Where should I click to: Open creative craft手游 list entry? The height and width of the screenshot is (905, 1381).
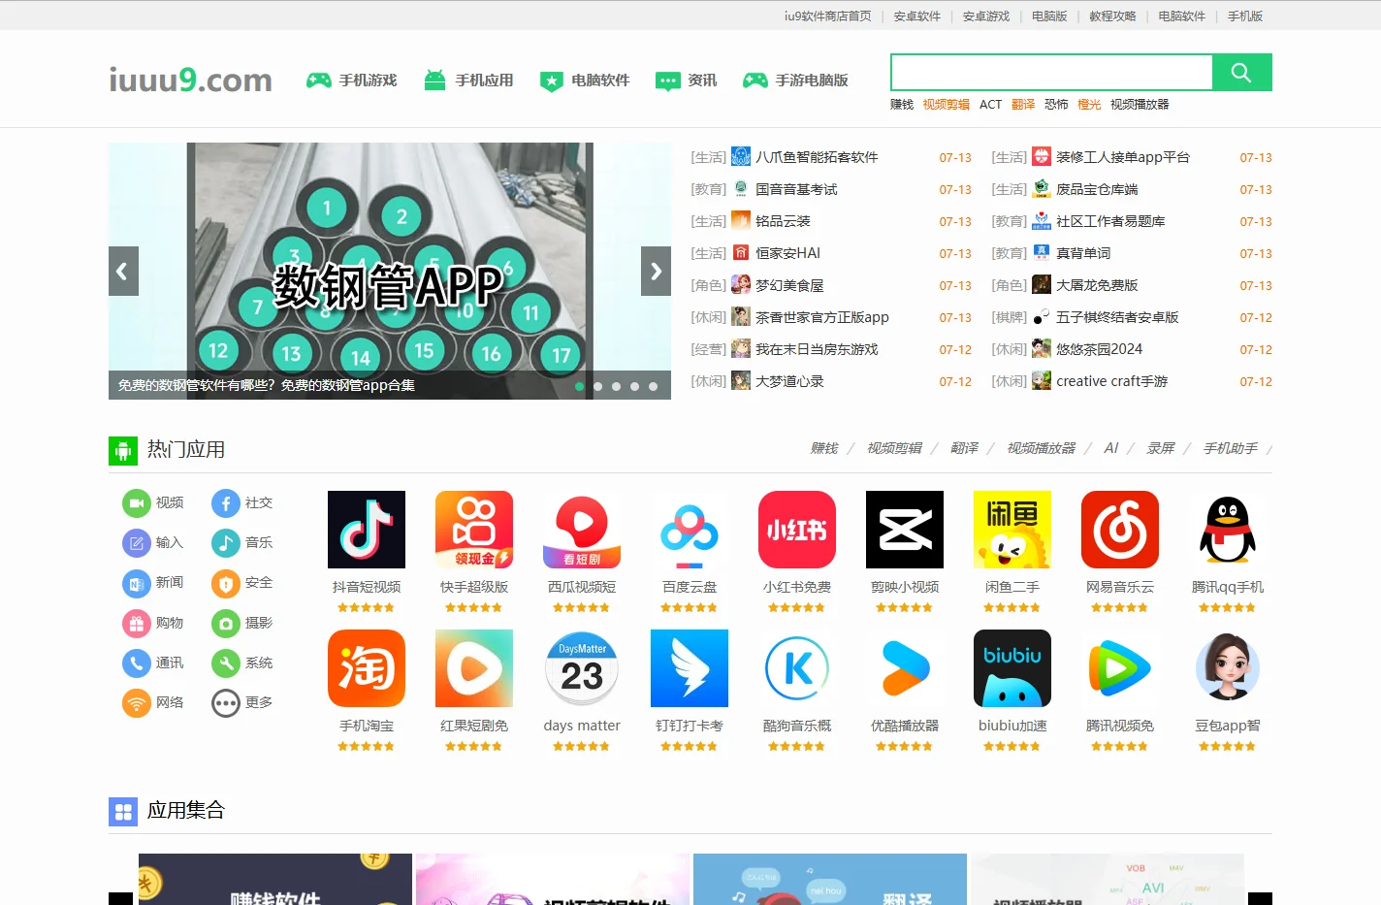(x=1112, y=381)
